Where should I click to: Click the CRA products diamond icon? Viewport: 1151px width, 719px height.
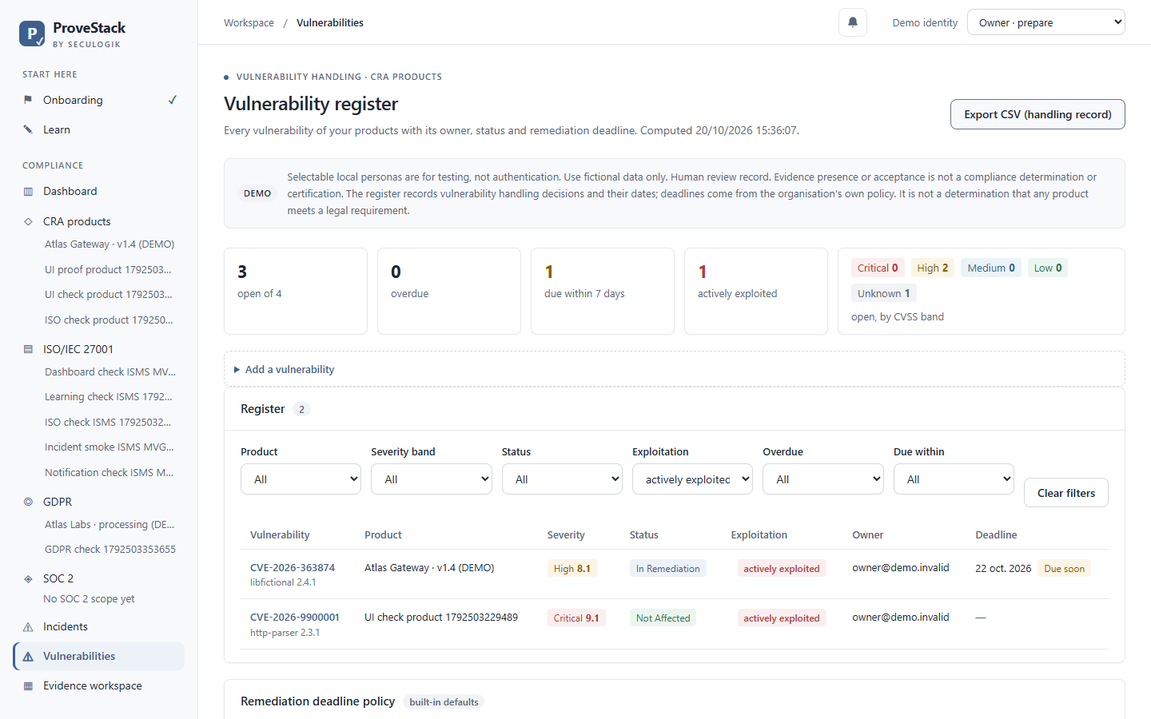pos(28,221)
